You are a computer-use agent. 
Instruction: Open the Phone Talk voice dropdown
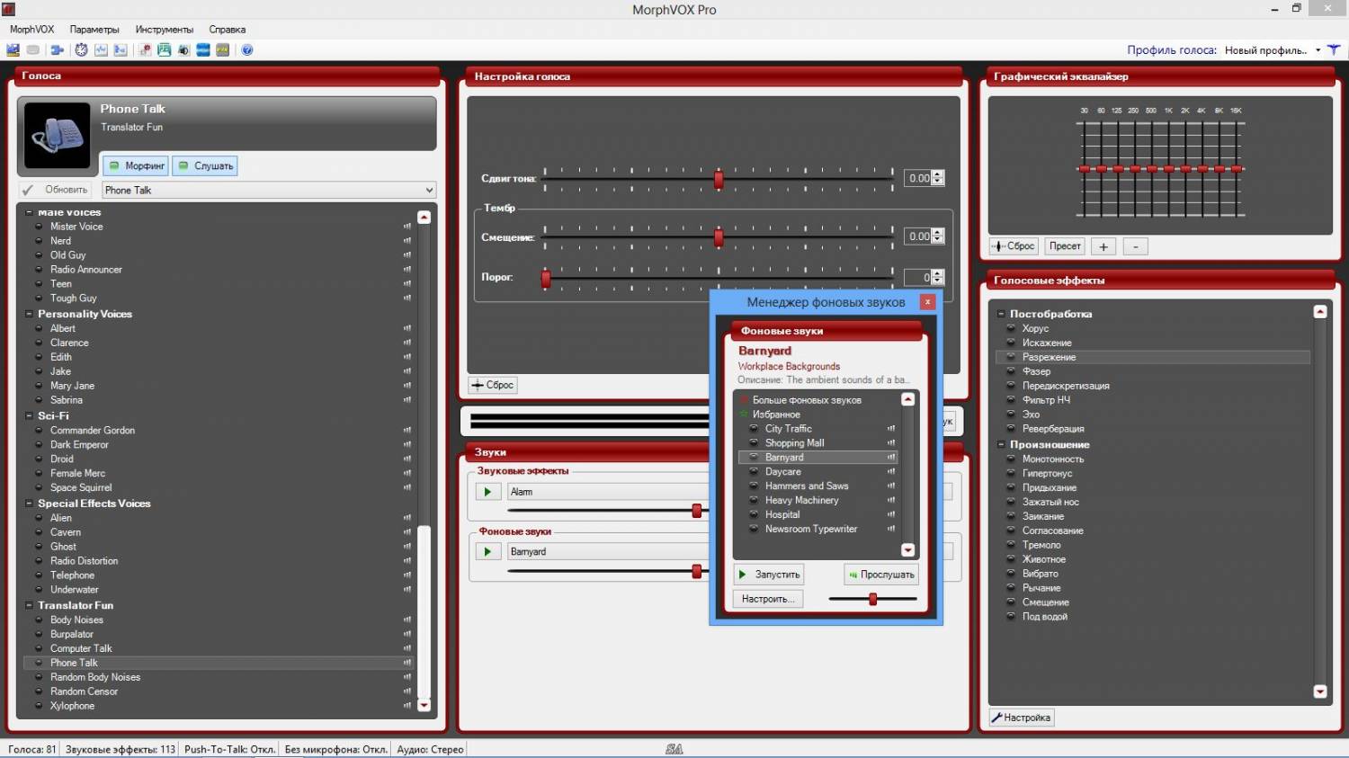point(429,191)
